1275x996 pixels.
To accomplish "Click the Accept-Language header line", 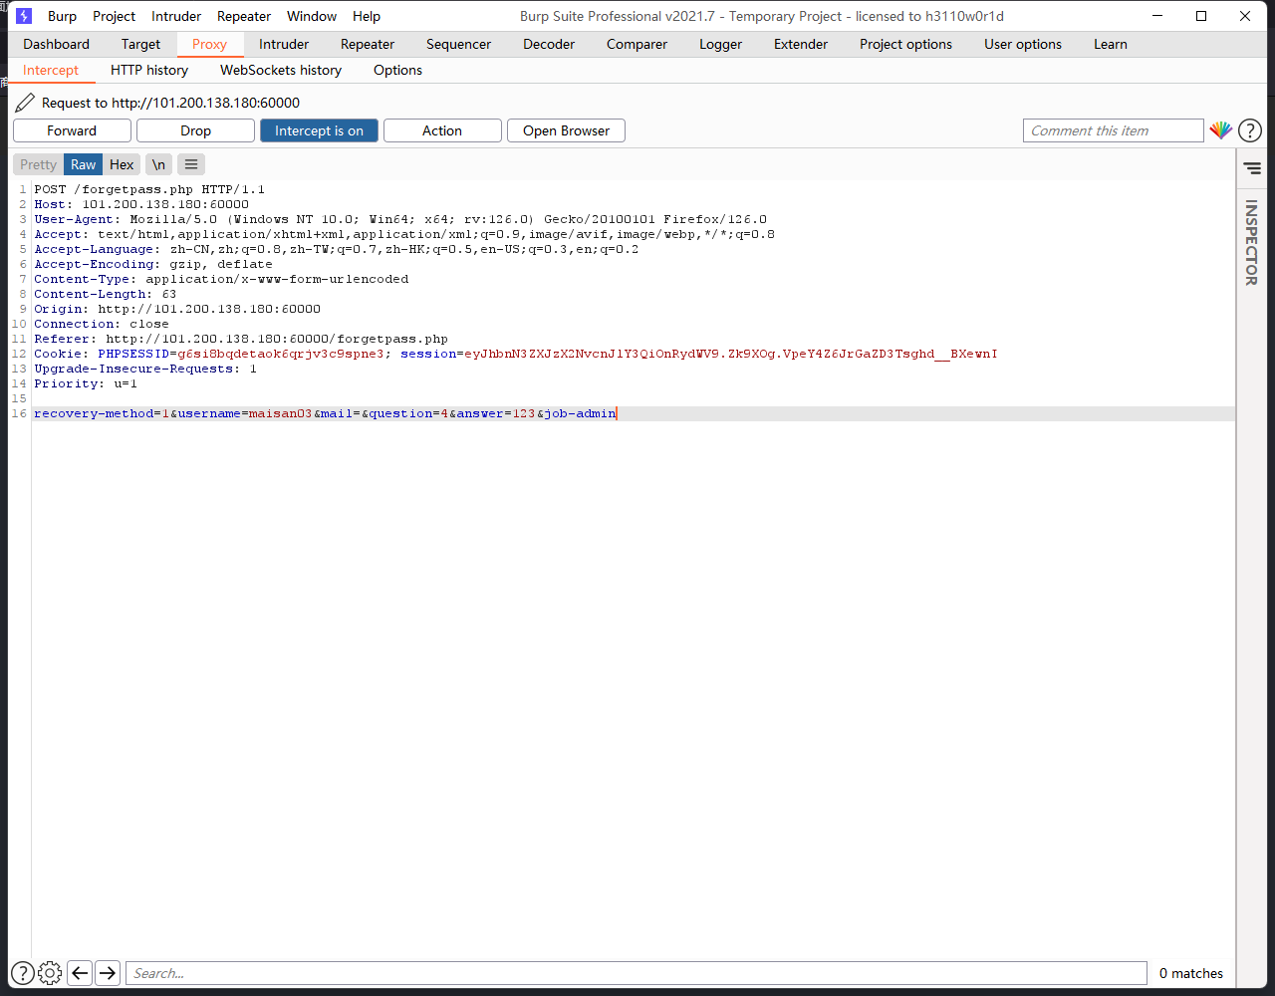I will pyautogui.click(x=337, y=249).
